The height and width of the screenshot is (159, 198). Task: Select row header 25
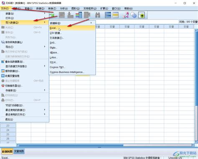pos(8,134)
